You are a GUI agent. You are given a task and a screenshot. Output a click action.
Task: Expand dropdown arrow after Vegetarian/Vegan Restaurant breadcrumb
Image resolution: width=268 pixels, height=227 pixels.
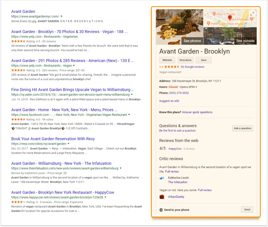[x=129, y=114]
